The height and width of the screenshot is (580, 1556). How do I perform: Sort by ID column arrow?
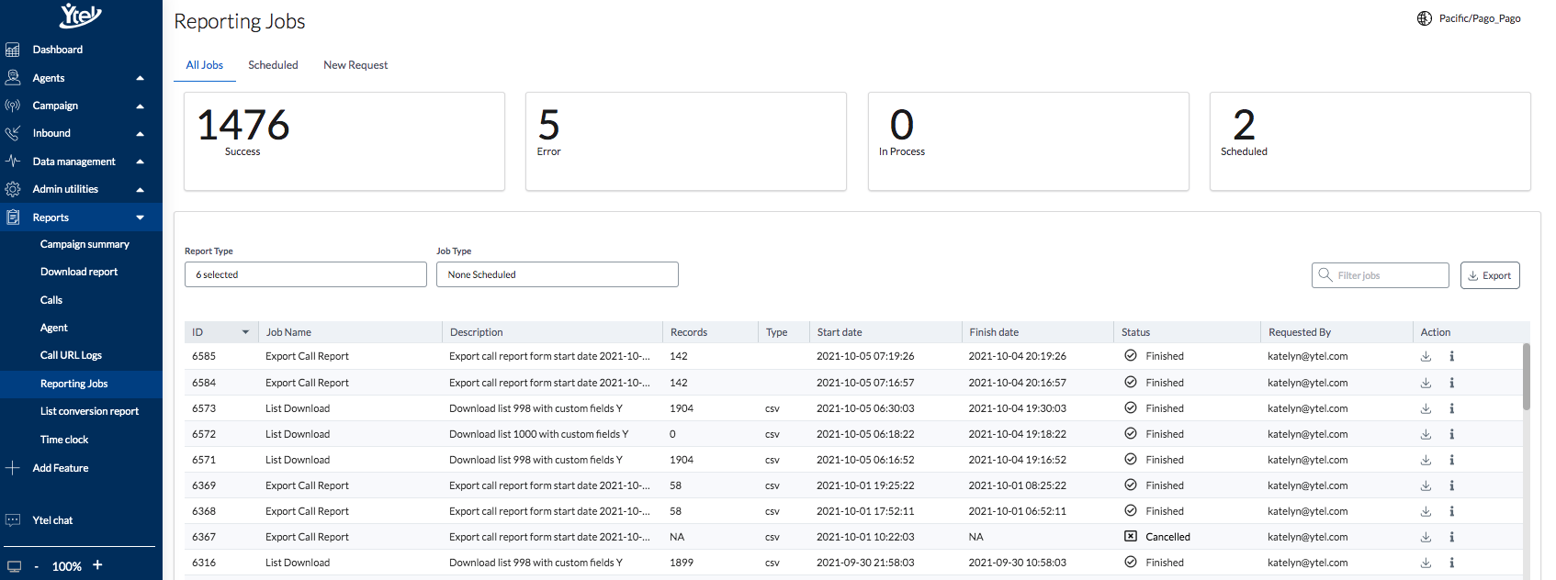pyautogui.click(x=245, y=332)
